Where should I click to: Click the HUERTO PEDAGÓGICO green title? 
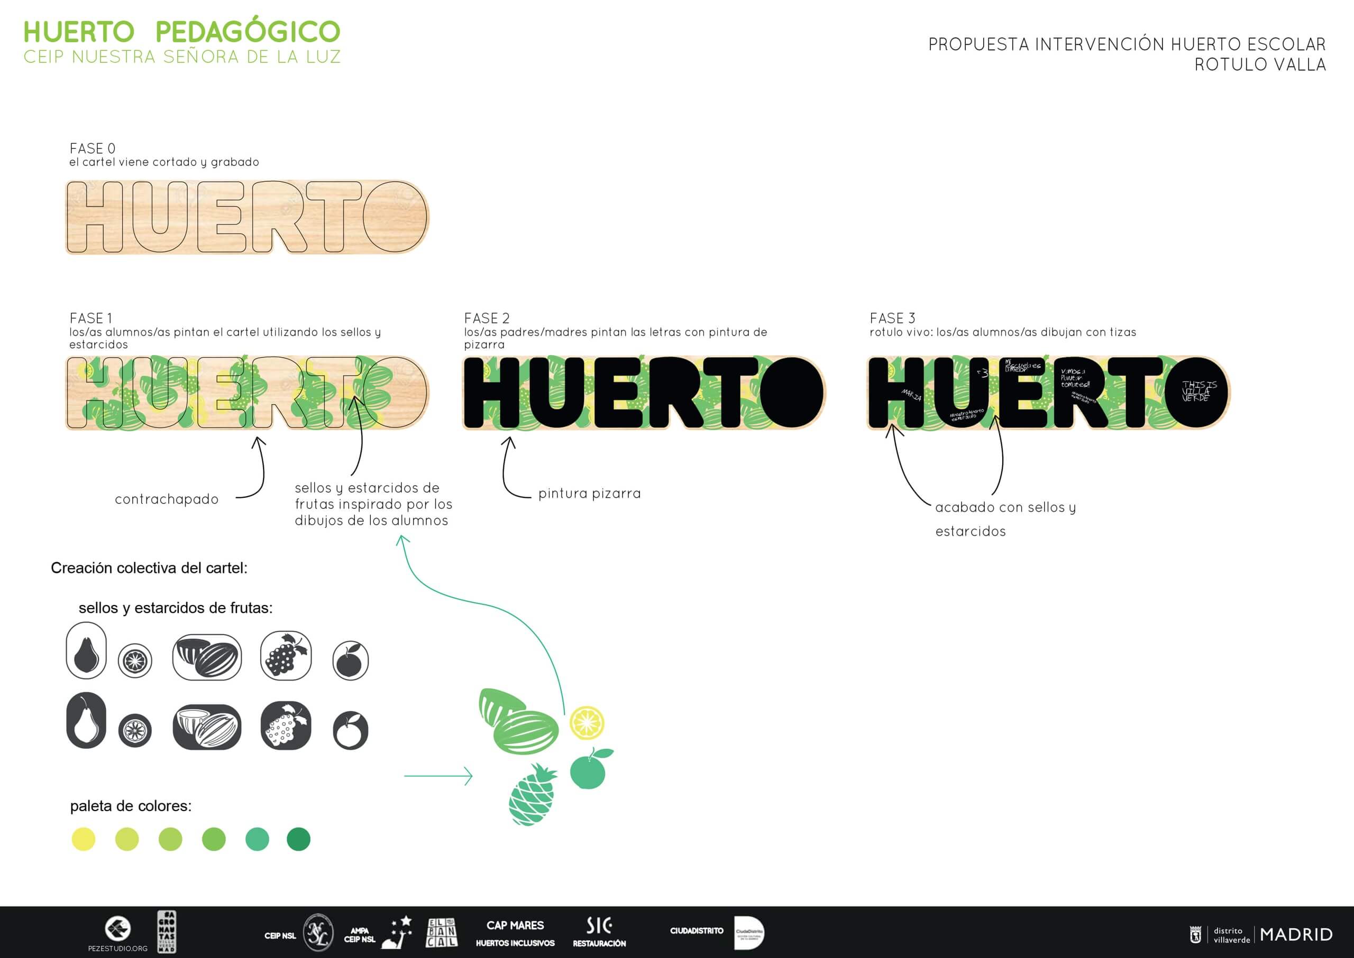click(x=182, y=32)
